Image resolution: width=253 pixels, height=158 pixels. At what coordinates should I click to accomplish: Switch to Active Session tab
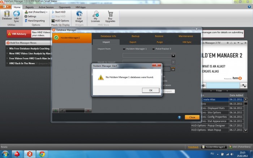tap(46, 7)
